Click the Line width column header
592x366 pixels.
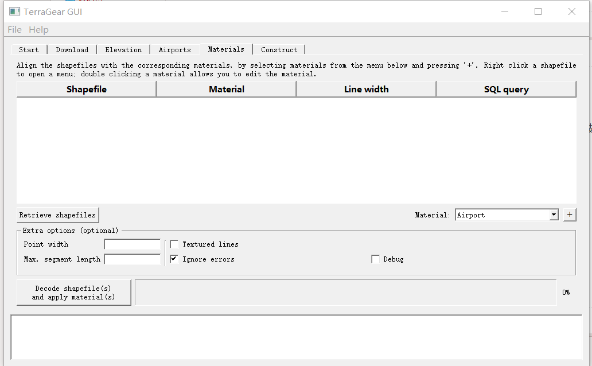[x=366, y=89]
